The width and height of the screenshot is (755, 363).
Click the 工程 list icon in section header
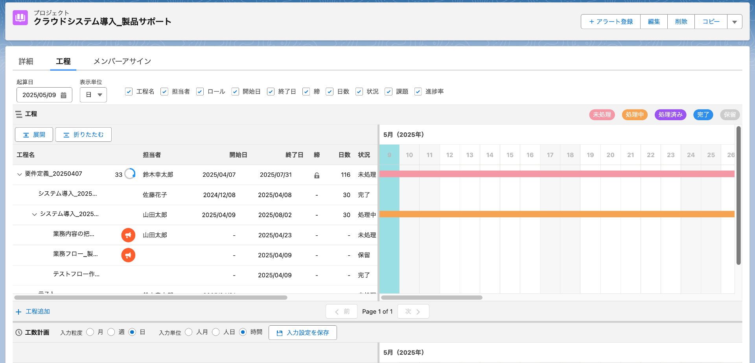(x=18, y=114)
